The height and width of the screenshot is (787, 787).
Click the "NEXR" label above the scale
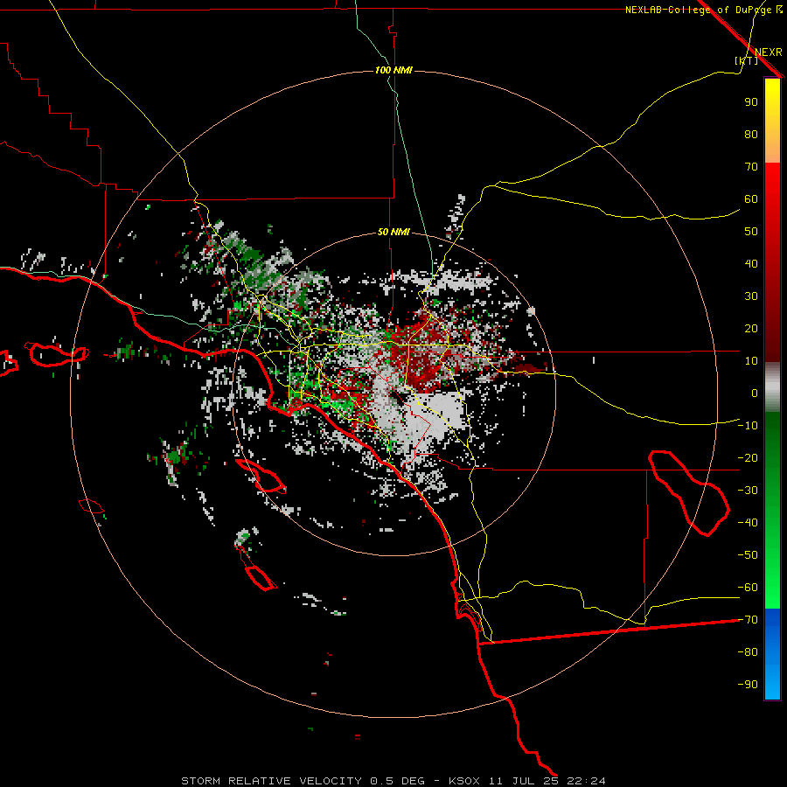[768, 52]
